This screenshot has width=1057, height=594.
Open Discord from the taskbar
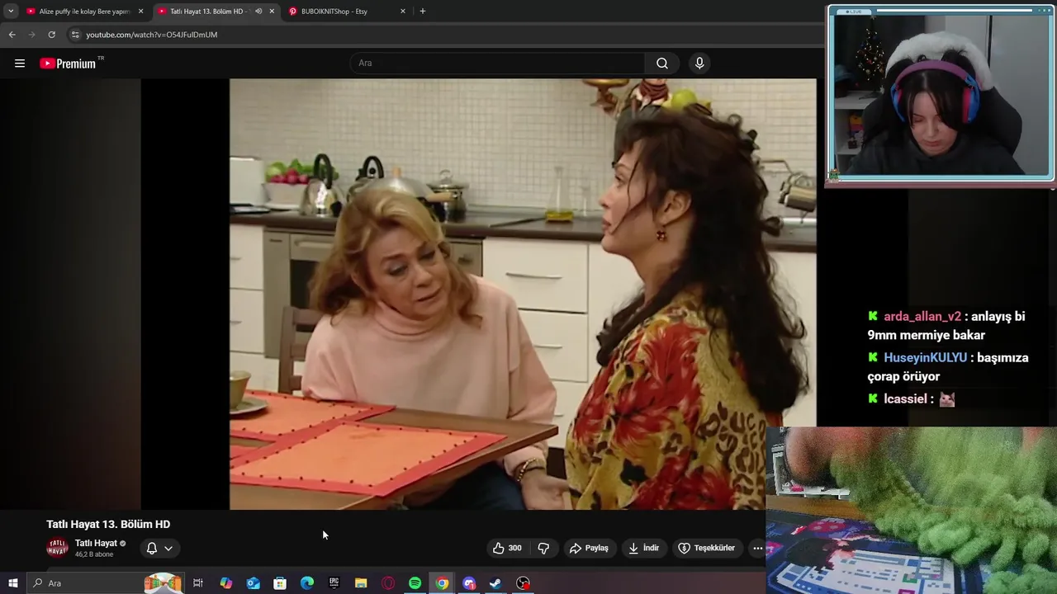pos(469,583)
